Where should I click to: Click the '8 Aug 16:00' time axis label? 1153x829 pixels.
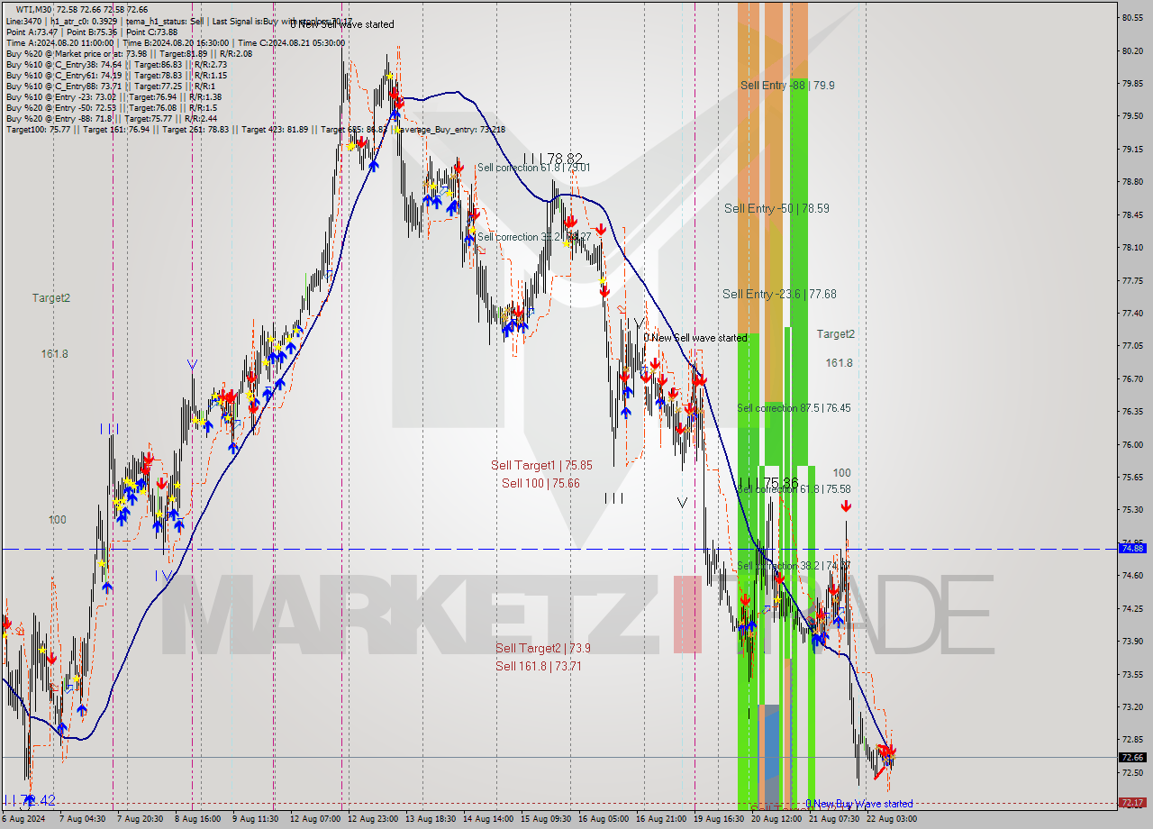196,819
